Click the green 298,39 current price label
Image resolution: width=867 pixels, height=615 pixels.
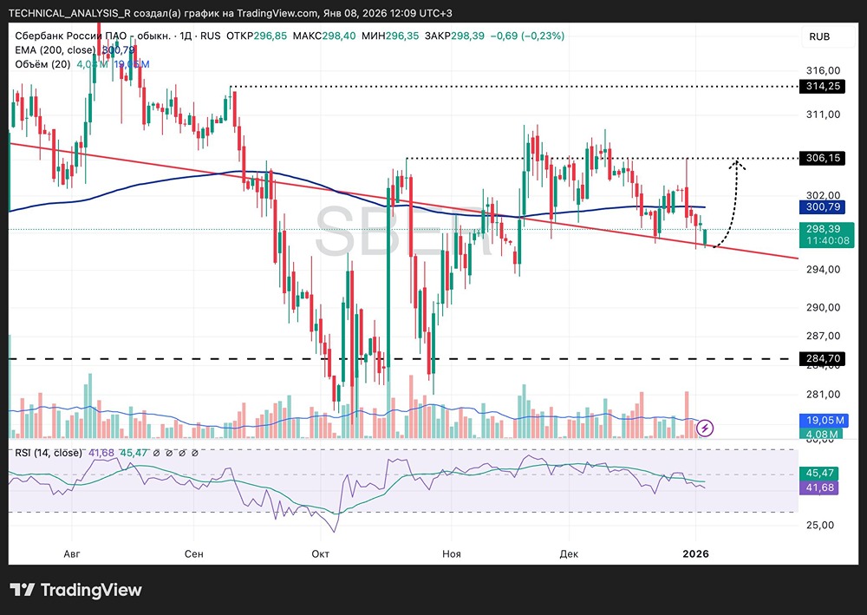pos(826,228)
